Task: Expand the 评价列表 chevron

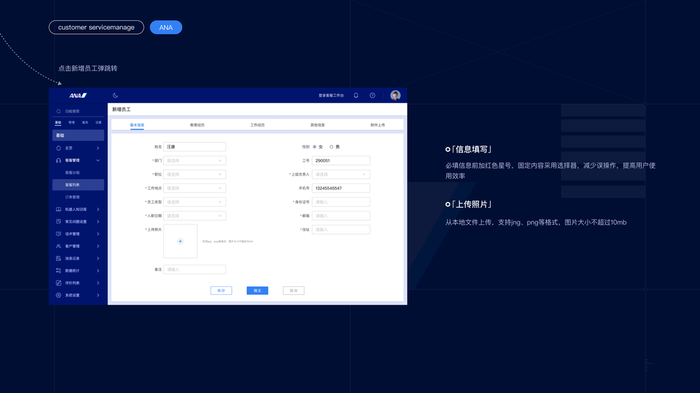Action: 98,283
